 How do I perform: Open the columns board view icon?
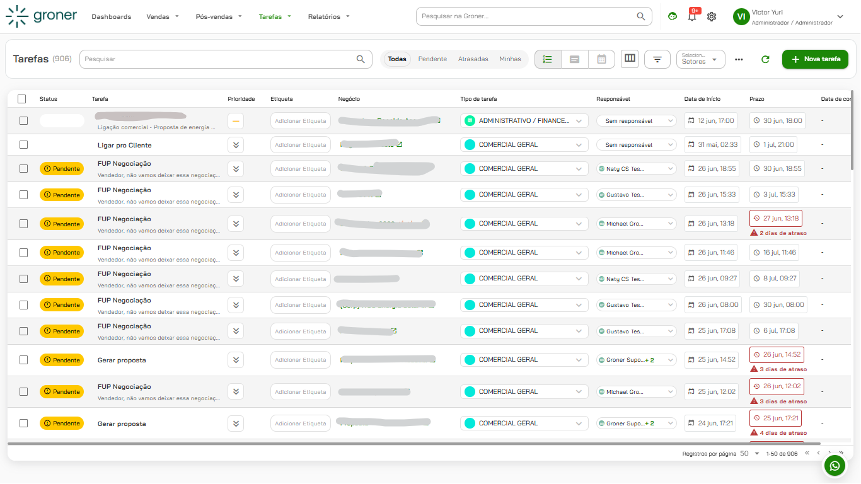click(x=630, y=59)
